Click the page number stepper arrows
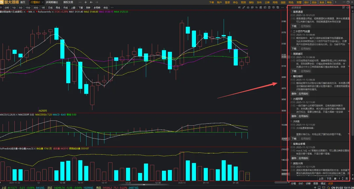Image resolution: width=354 pixels, height=189 pixels. (343, 179)
